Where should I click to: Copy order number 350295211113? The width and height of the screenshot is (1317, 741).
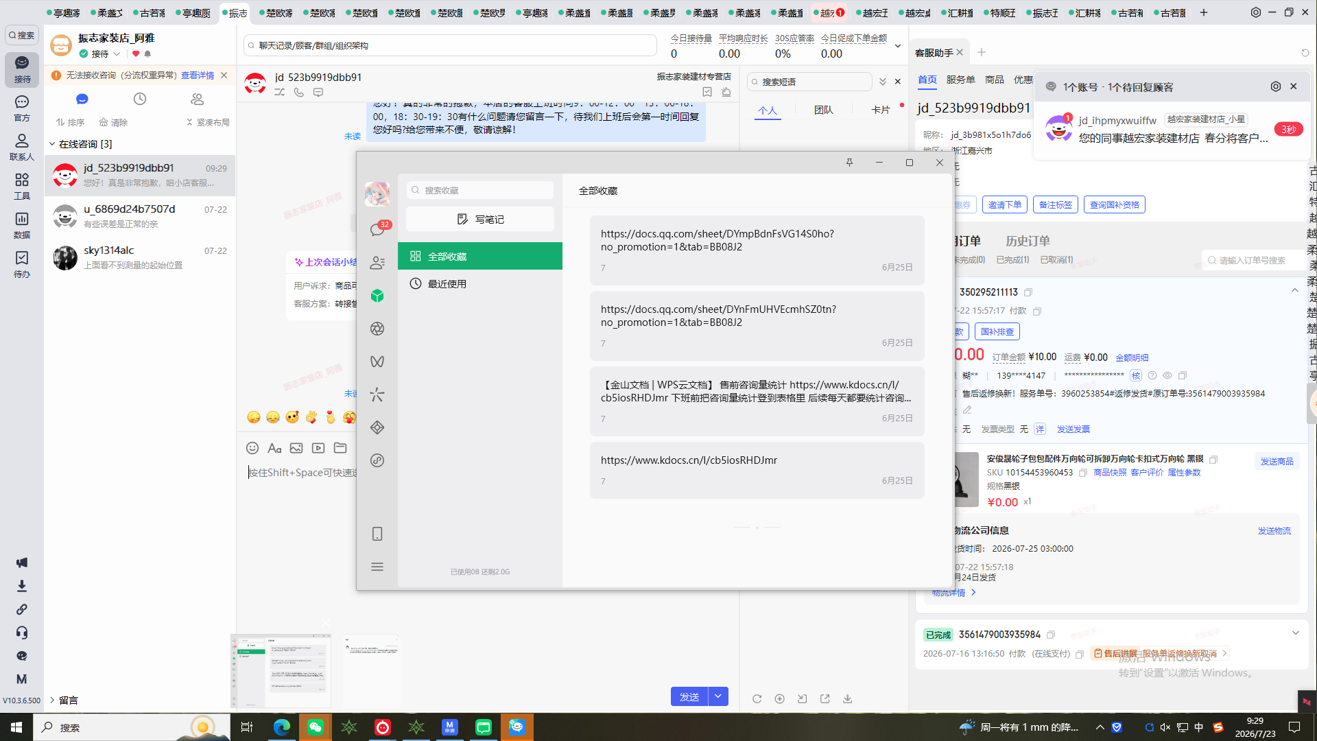(x=1028, y=292)
